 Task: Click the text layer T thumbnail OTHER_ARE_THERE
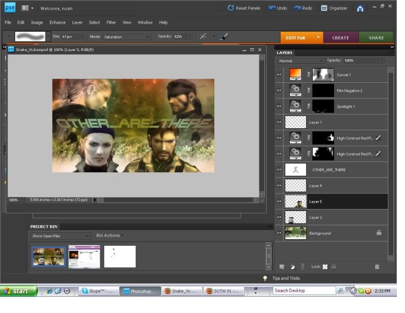click(296, 170)
